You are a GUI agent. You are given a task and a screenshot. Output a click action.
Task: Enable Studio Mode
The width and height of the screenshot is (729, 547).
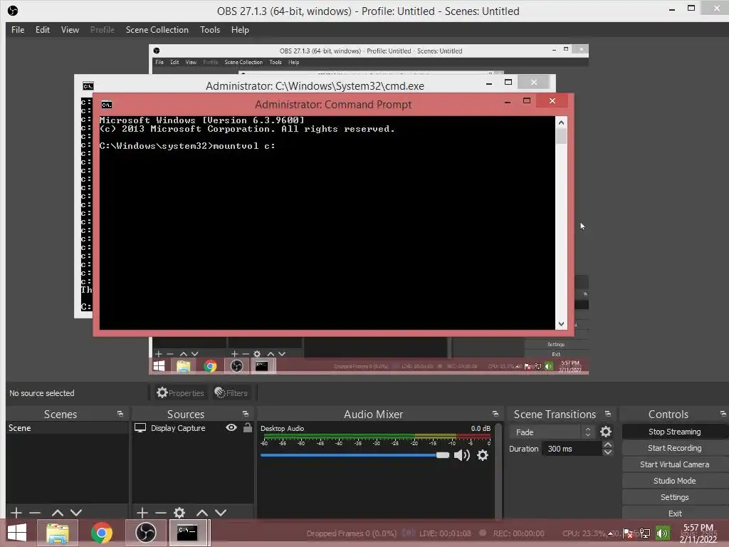[675, 481]
